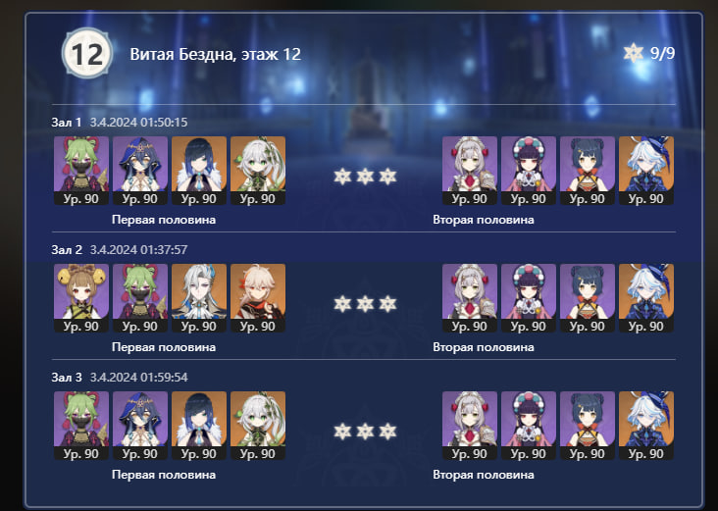
Task: Select green-haired masked character in Зал 1 first half
Action: [81, 170]
